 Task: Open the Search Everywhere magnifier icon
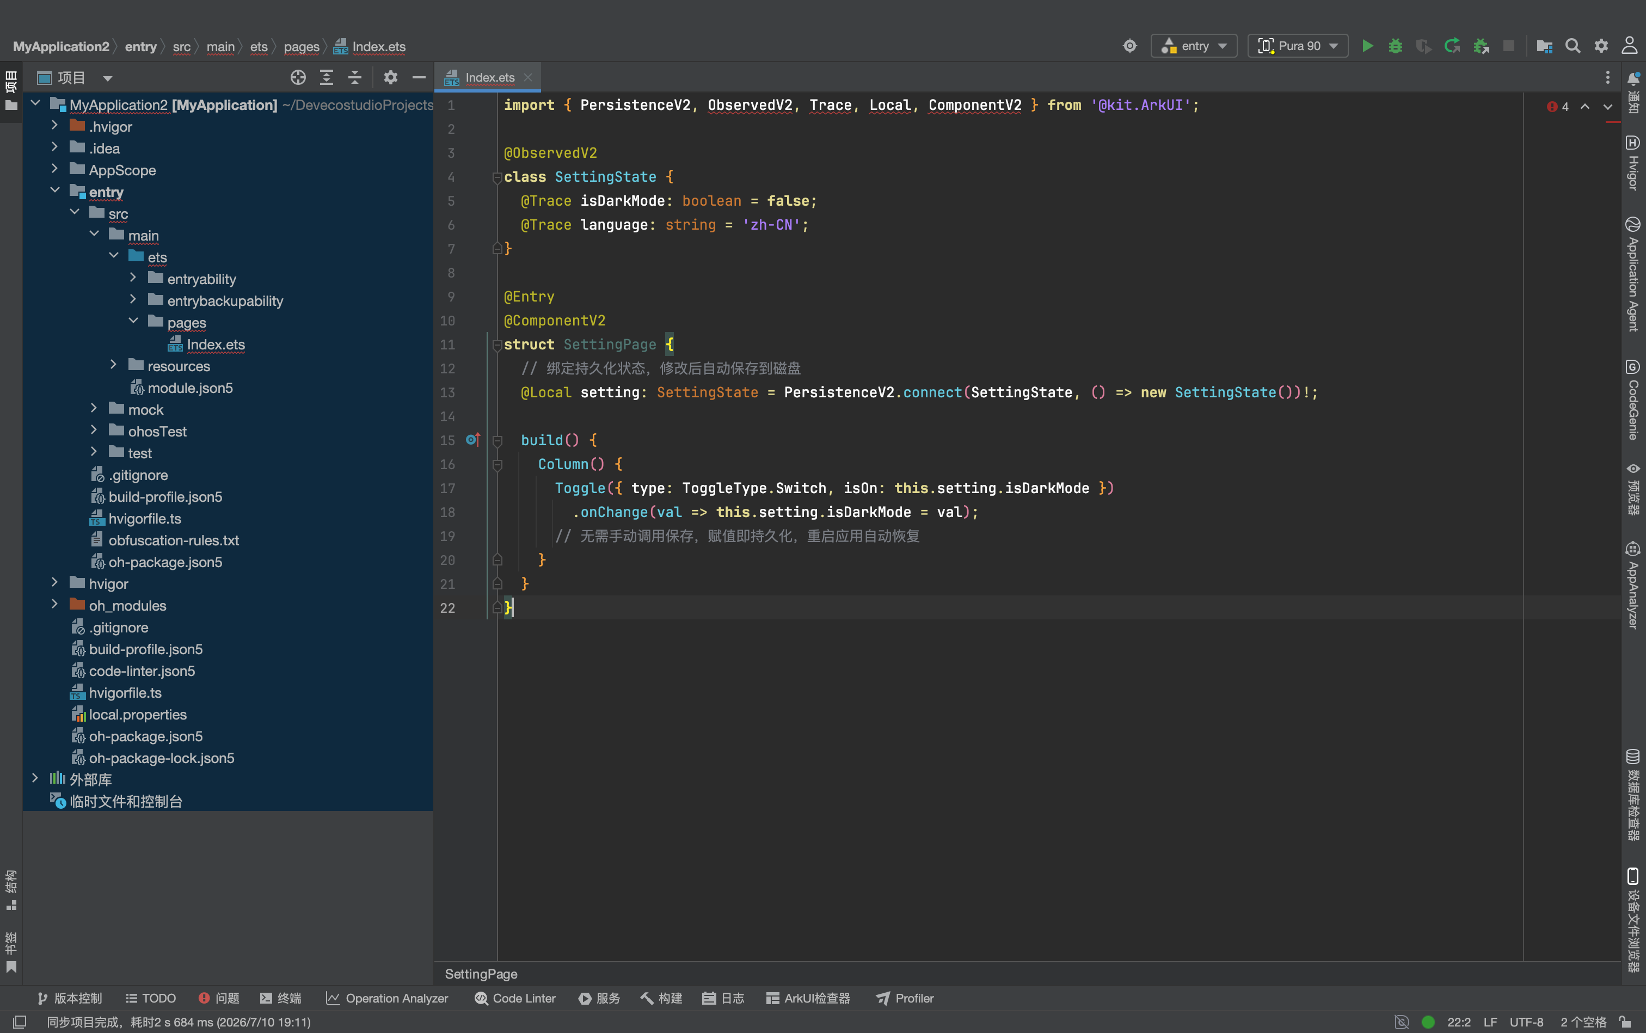pos(1573,46)
